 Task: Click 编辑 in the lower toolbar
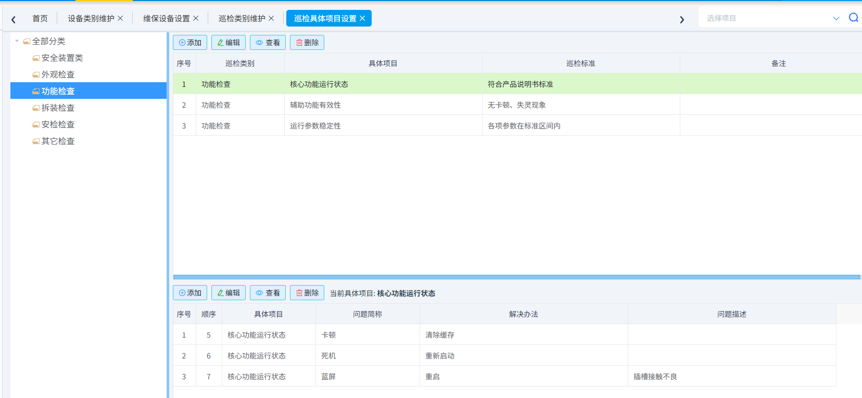click(x=229, y=293)
